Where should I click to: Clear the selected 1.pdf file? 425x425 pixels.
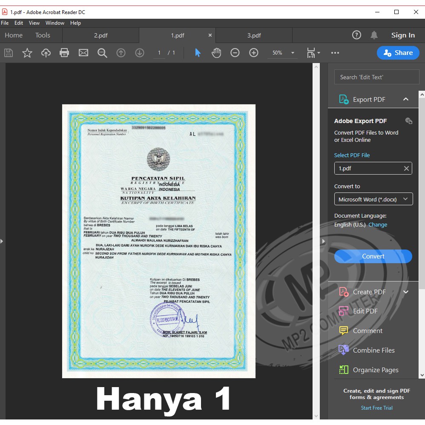406,169
